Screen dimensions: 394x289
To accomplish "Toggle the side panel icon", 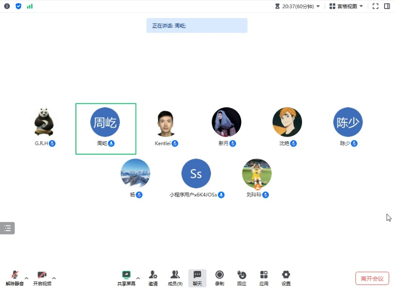I will click(387, 6).
